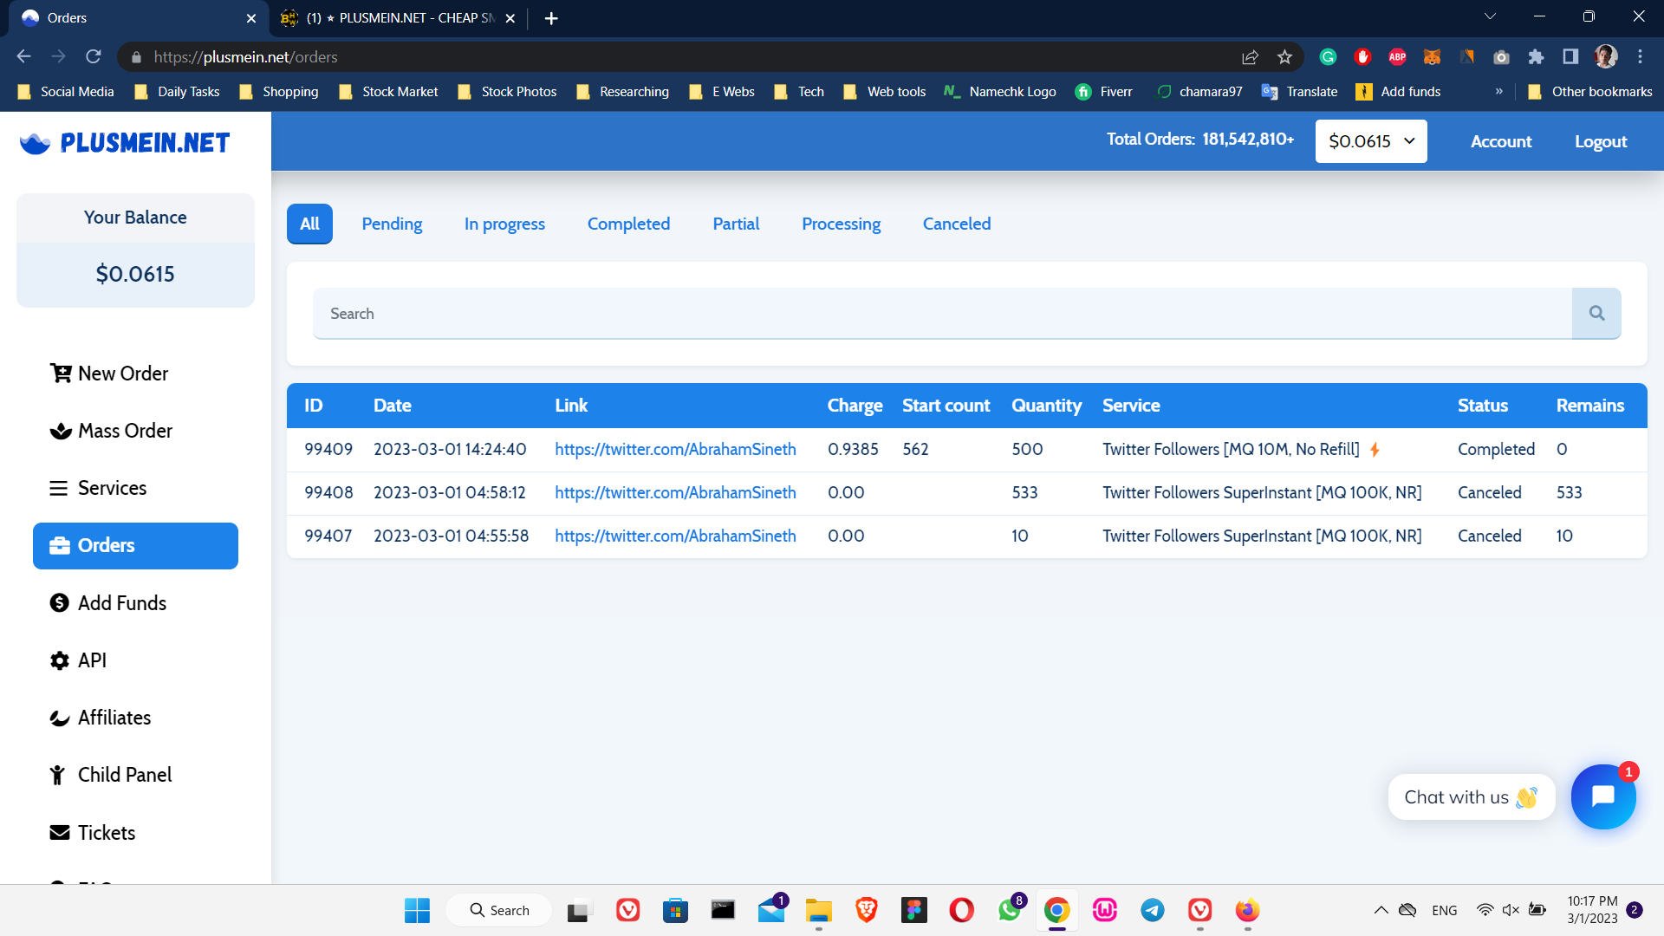This screenshot has width=1664, height=936.
Task: Open Firefox from the taskbar
Action: click(1247, 910)
